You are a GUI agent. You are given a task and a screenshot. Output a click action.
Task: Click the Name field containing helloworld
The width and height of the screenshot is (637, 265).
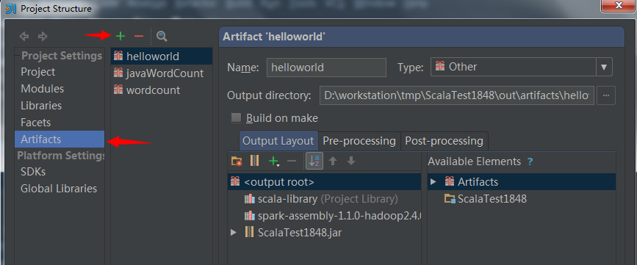click(x=326, y=68)
